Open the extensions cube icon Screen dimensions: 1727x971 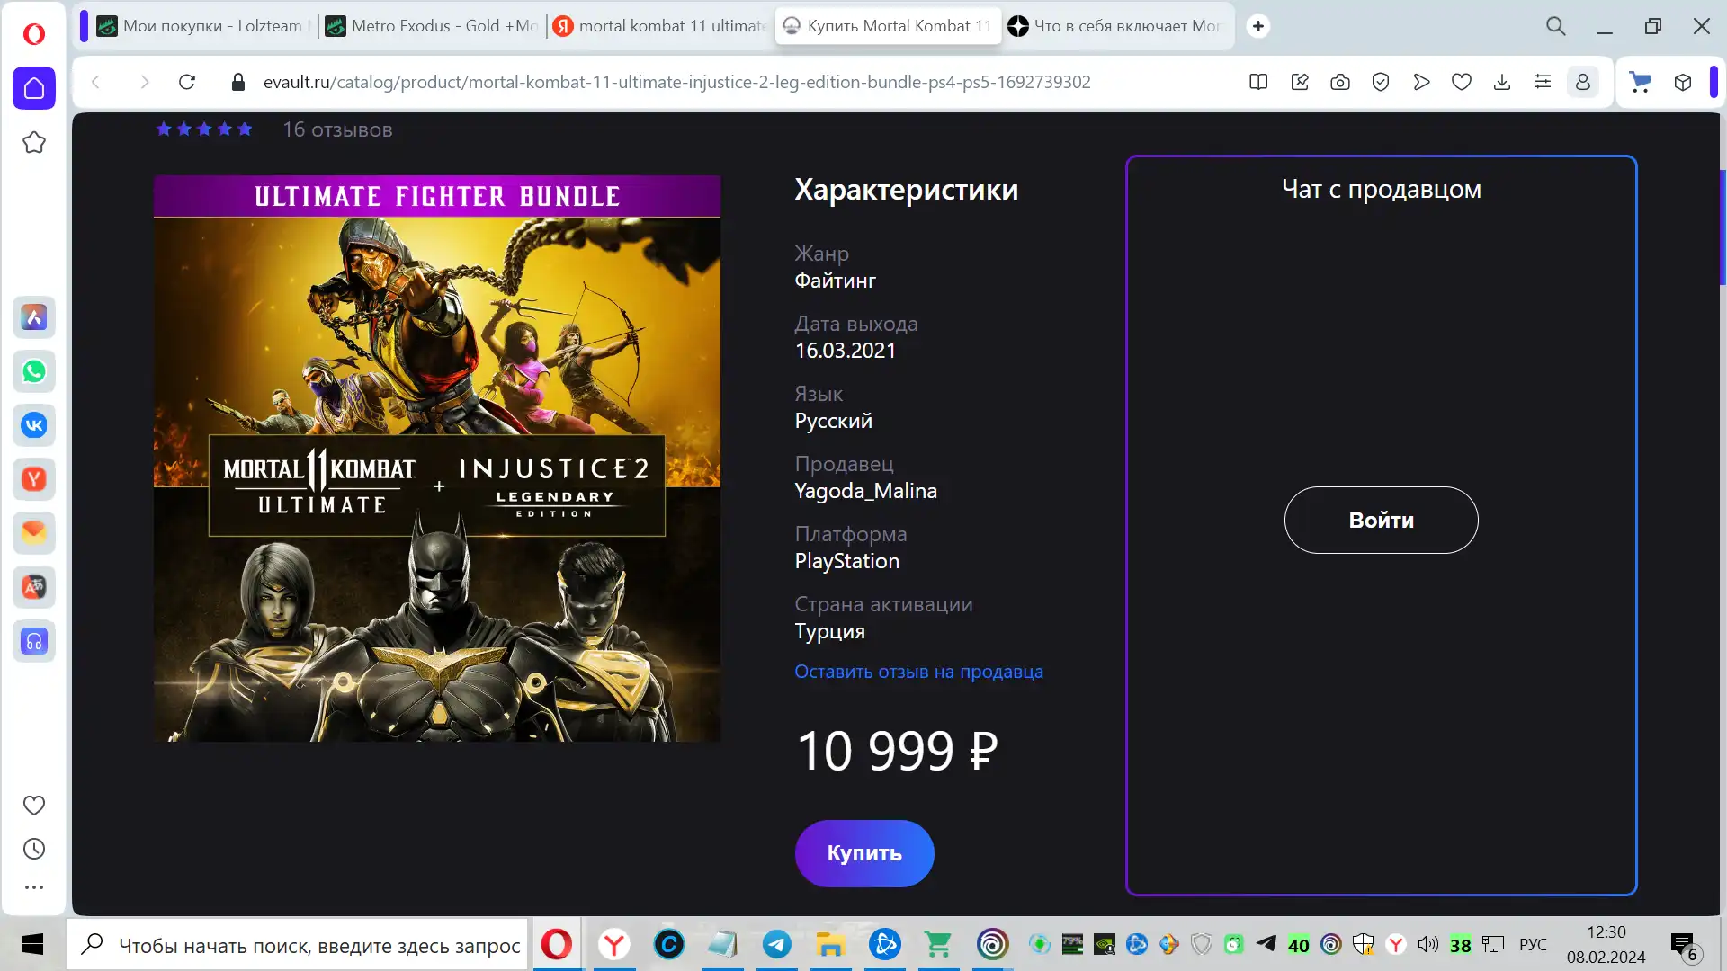point(1683,82)
